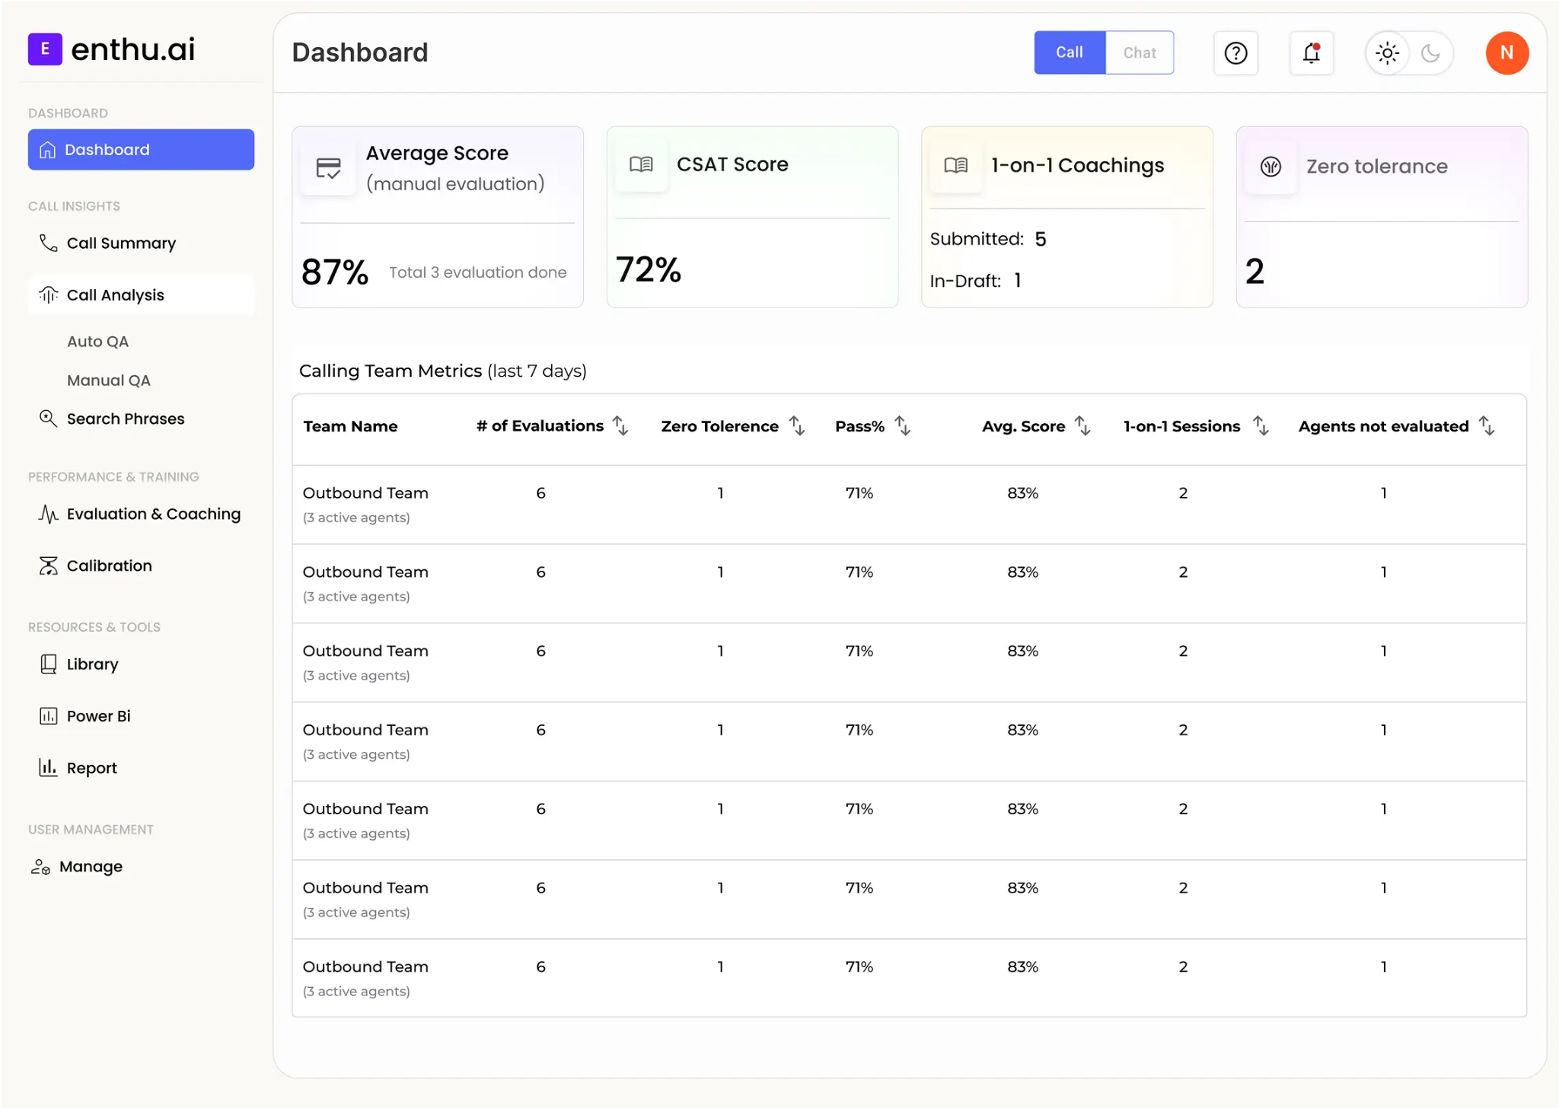Click the Average Score card icon
This screenshot has height=1108, width=1559.
coord(328,168)
